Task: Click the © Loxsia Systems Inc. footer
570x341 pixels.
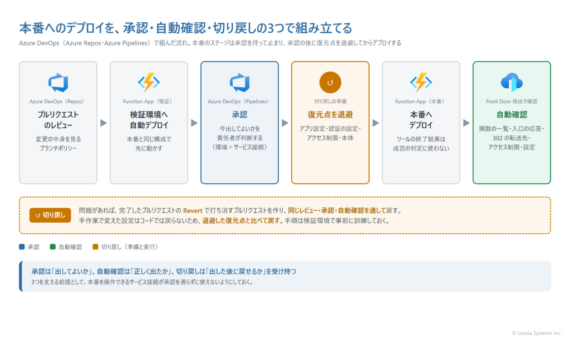Action: pyautogui.click(x=537, y=333)
